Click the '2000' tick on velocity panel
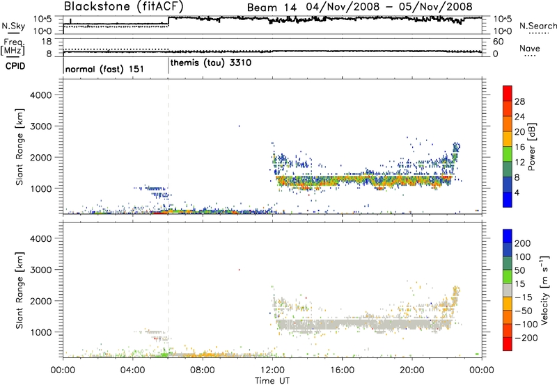This screenshot has width=557, height=385. coord(41,301)
